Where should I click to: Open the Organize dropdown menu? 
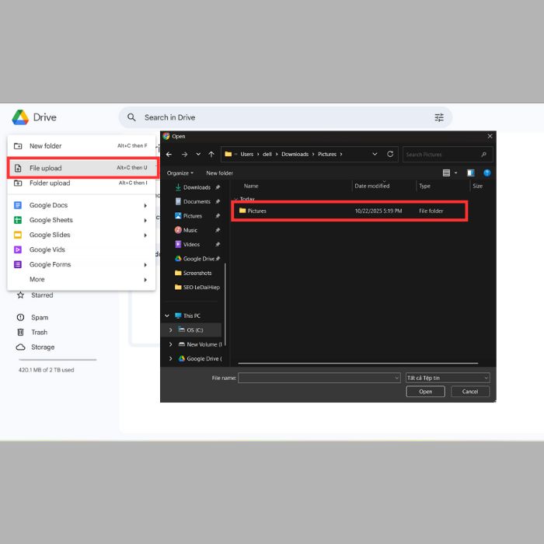[180, 173]
